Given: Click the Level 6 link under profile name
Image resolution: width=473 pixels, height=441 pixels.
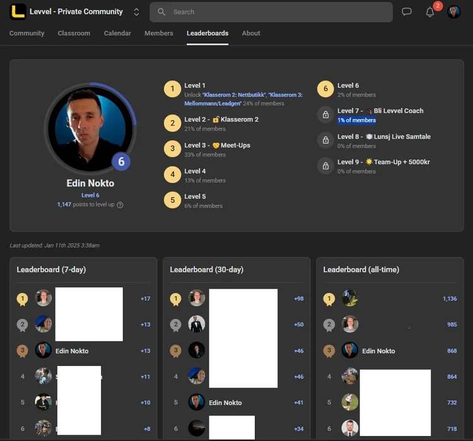Looking at the screenshot, I should coord(90,195).
